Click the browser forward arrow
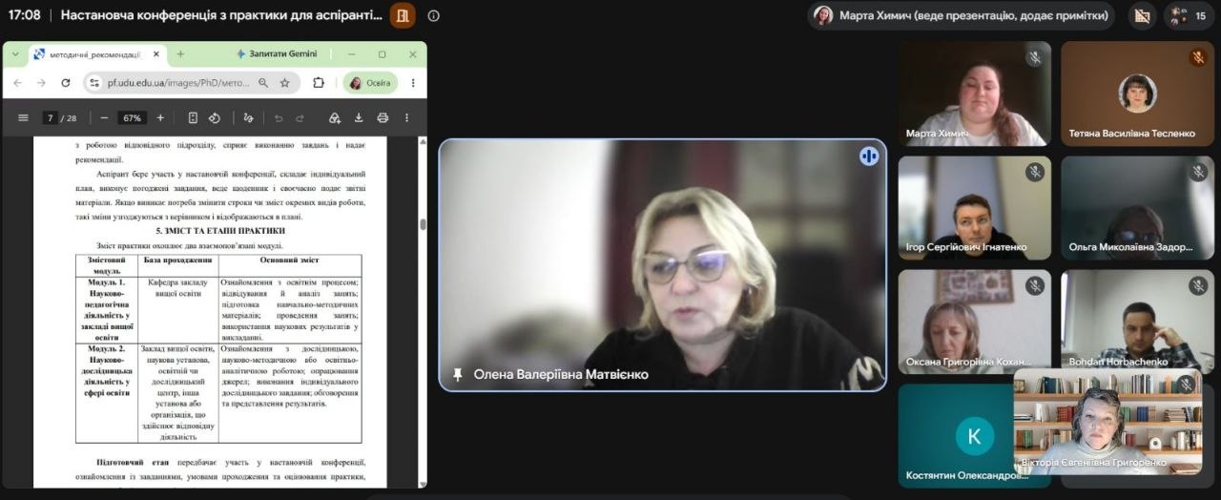The height and width of the screenshot is (500, 1221). click(41, 83)
